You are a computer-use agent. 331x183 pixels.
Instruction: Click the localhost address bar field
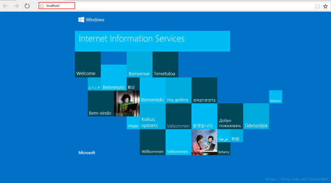(x=162, y=6)
